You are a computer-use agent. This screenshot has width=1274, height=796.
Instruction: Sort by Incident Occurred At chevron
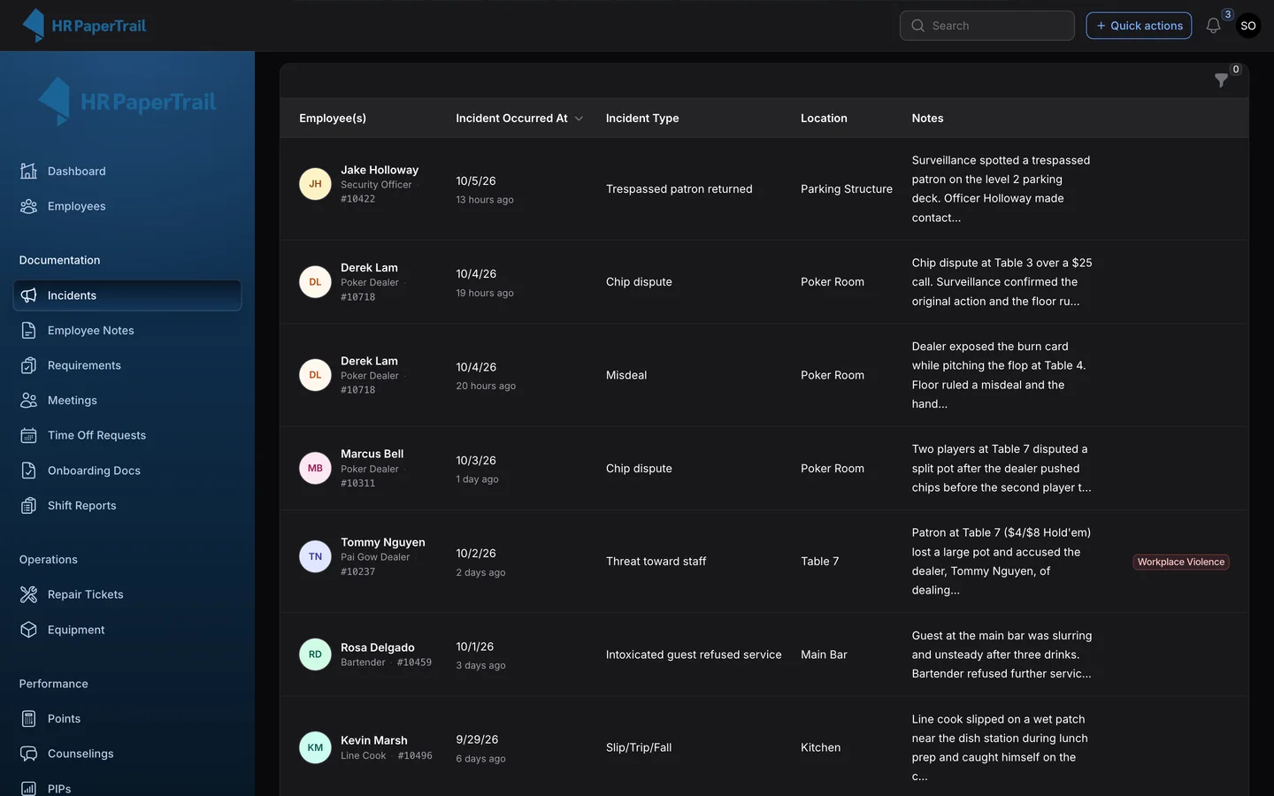pos(579,119)
